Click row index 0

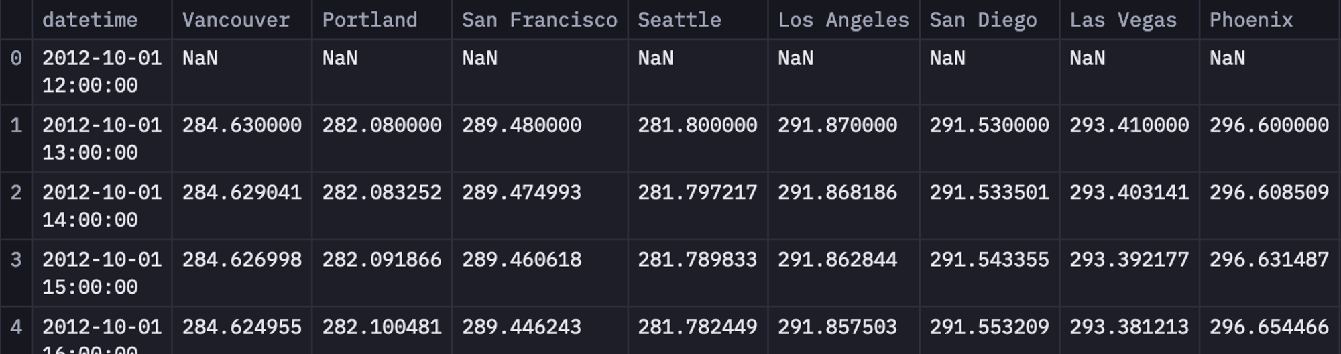[x=16, y=58]
